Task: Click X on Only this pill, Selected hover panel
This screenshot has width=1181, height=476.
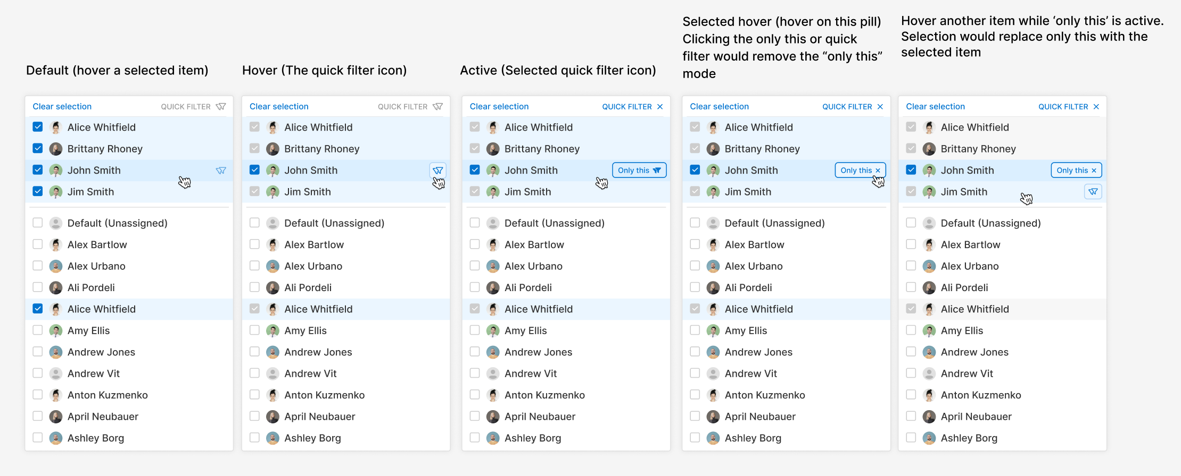Action: coord(878,171)
